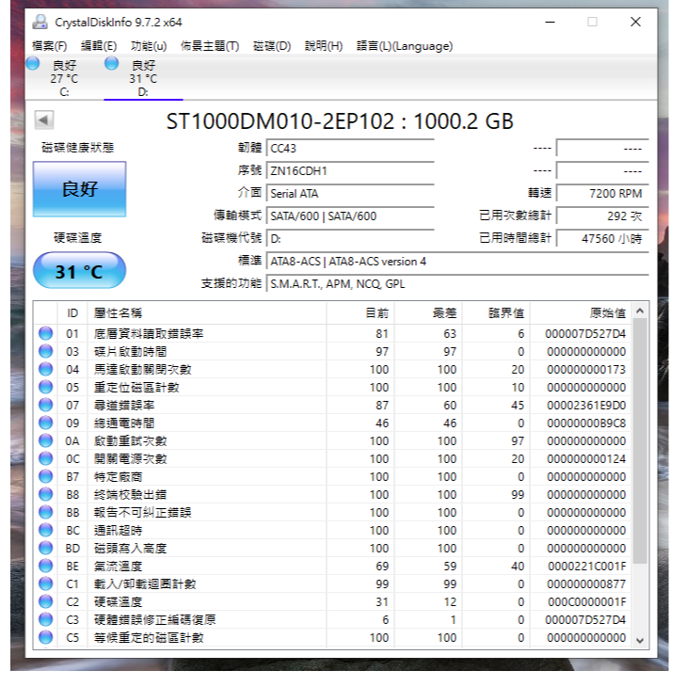Click the C: drive health circle icon
The image size is (687, 687).
click(x=33, y=64)
